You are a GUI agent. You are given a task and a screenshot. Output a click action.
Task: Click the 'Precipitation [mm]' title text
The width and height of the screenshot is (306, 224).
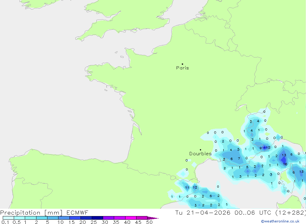(32, 213)
